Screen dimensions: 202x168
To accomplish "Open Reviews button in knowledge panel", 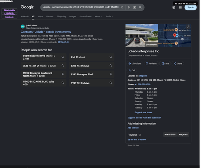I will 151,64.
